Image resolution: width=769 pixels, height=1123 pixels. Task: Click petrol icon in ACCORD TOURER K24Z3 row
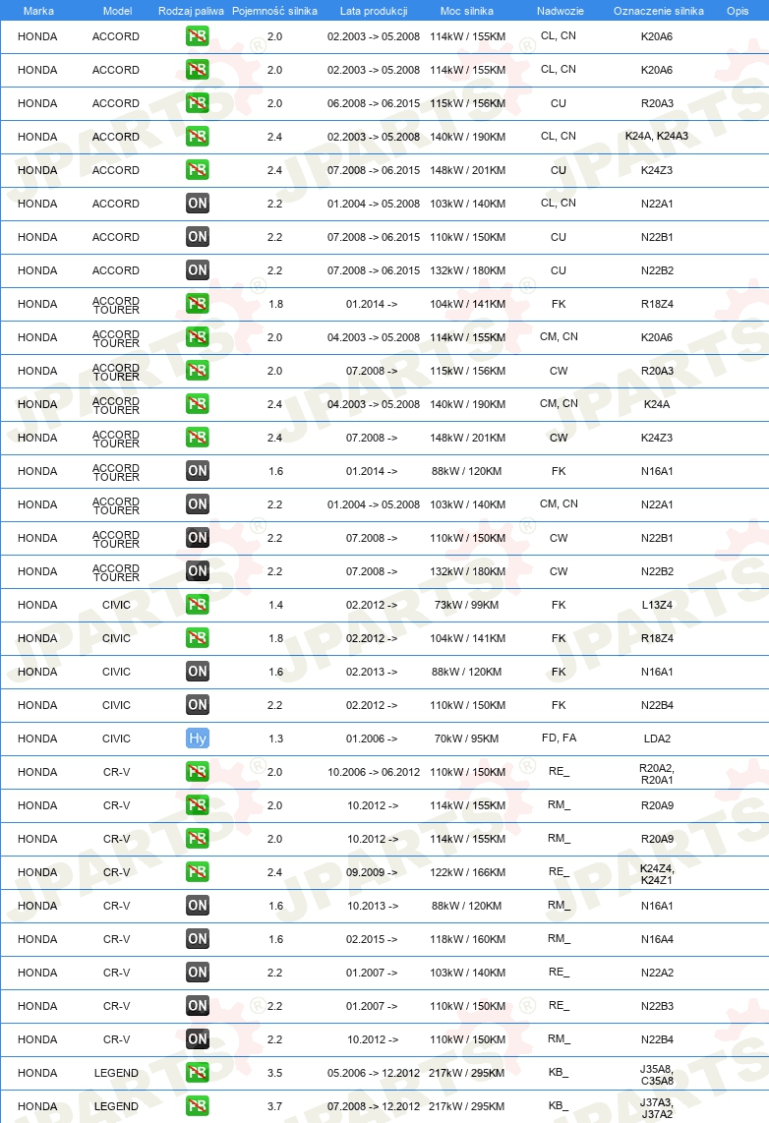click(x=198, y=437)
